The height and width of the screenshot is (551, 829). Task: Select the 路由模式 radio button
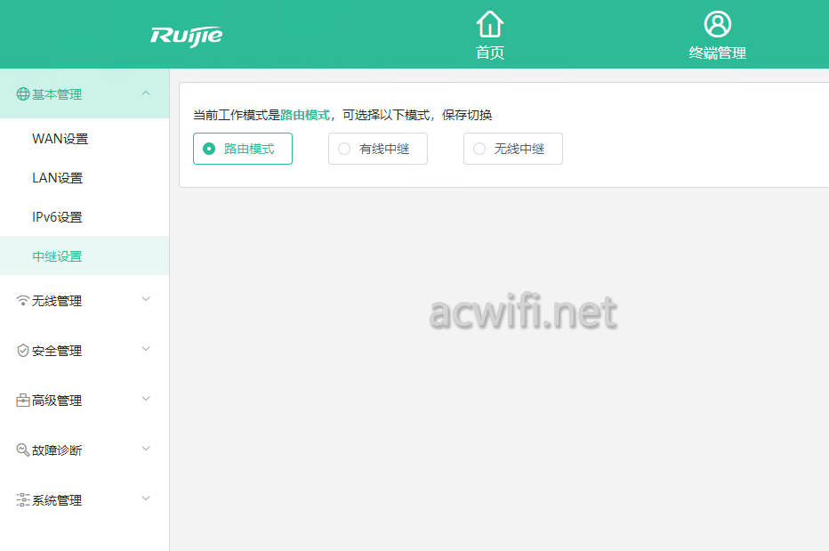pos(209,149)
